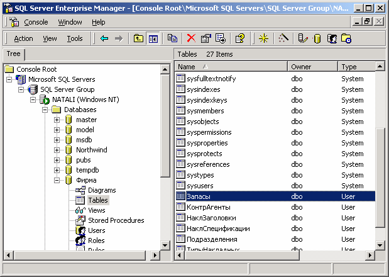This screenshot has height=277, width=389.
Task: Go up one level folder icon
Action: coord(138,38)
